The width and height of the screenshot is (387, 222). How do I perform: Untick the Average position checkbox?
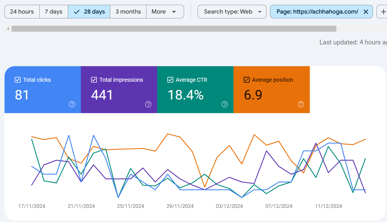coord(247,80)
